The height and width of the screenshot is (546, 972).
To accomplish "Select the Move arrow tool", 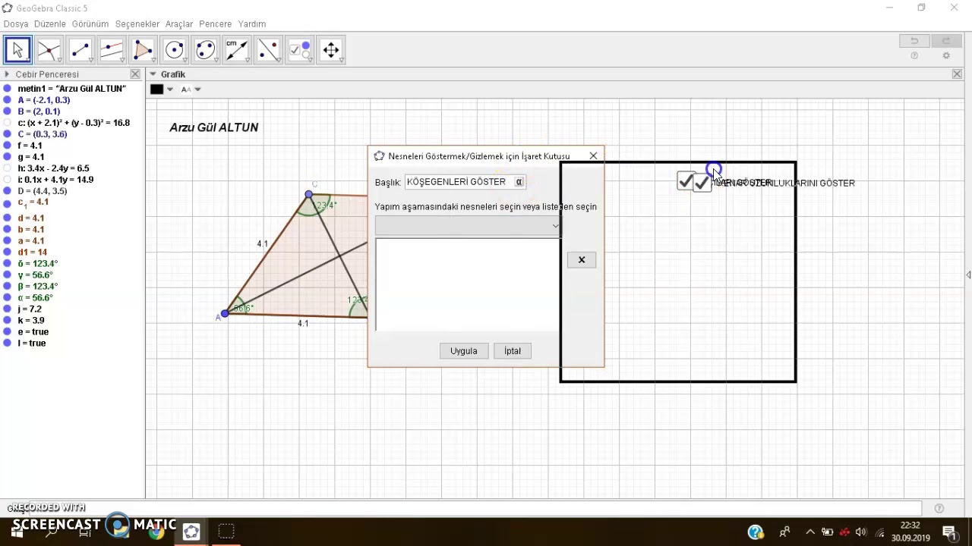I will (17, 50).
